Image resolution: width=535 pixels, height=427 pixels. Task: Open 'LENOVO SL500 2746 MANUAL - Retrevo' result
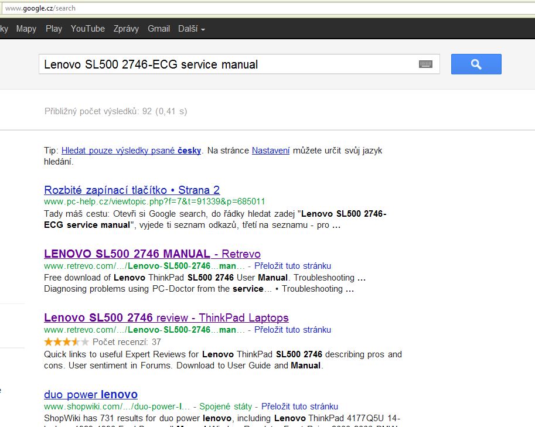(x=152, y=254)
